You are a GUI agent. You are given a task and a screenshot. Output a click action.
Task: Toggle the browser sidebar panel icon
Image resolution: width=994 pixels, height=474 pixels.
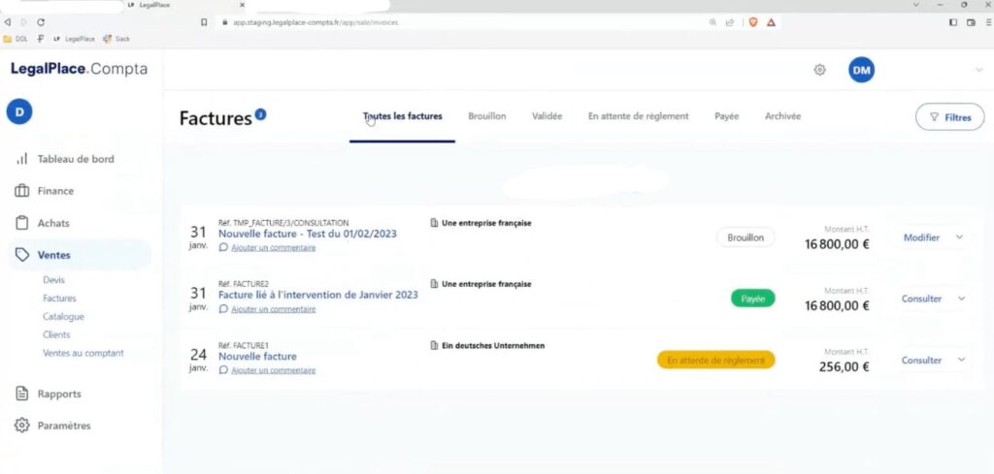pos(953,22)
